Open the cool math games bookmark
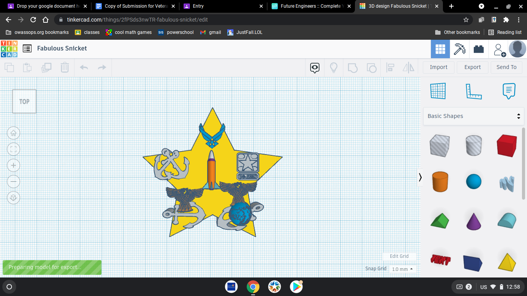This screenshot has height=296, width=527. 129,32
